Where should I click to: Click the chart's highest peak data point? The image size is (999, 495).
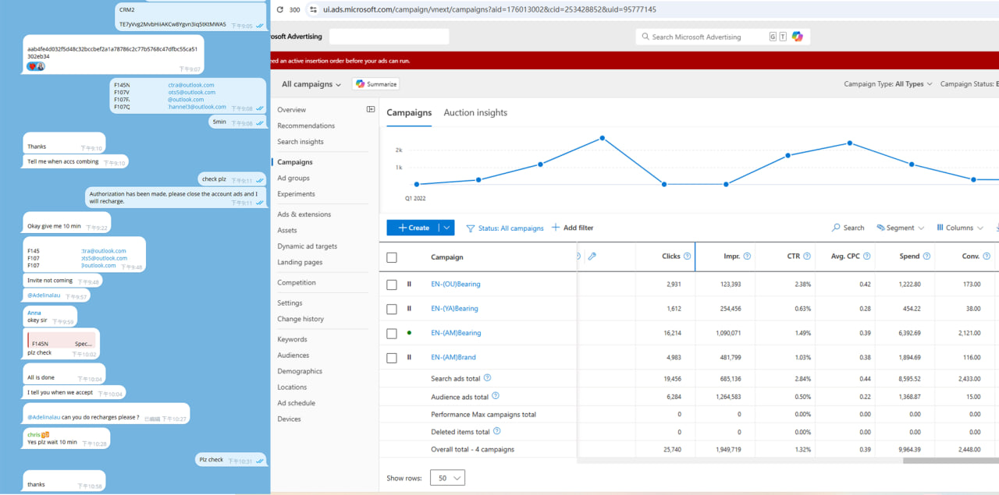pos(603,138)
